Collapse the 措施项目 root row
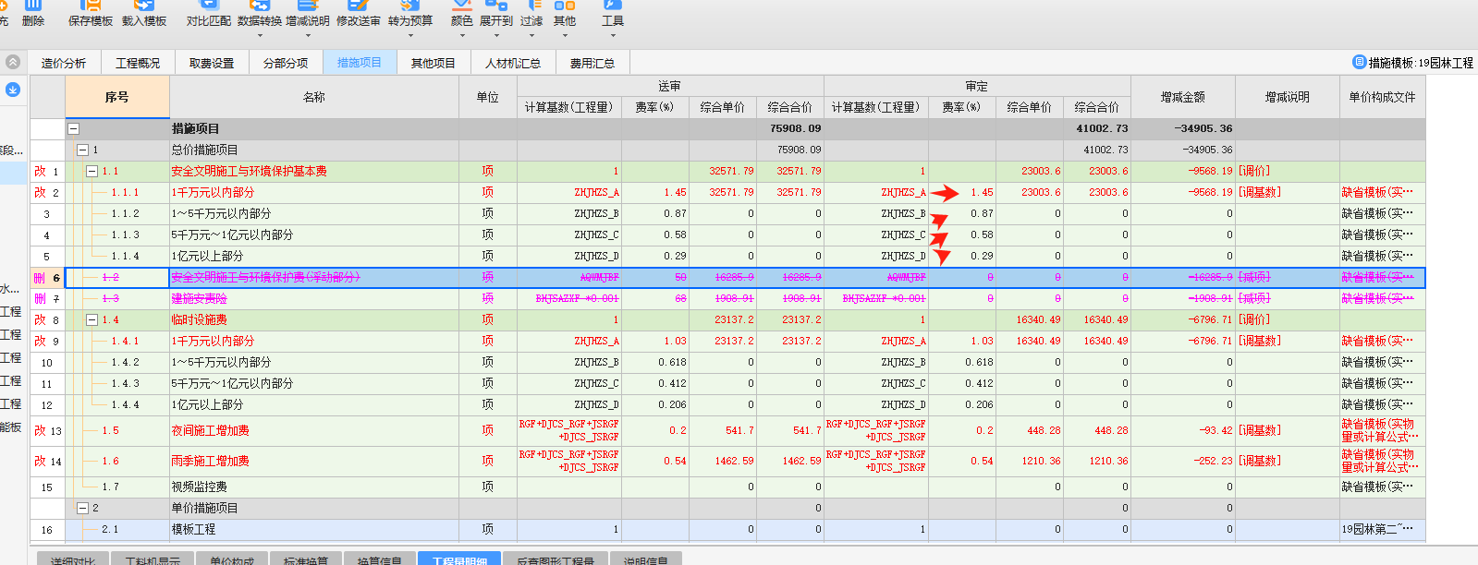 74,129
